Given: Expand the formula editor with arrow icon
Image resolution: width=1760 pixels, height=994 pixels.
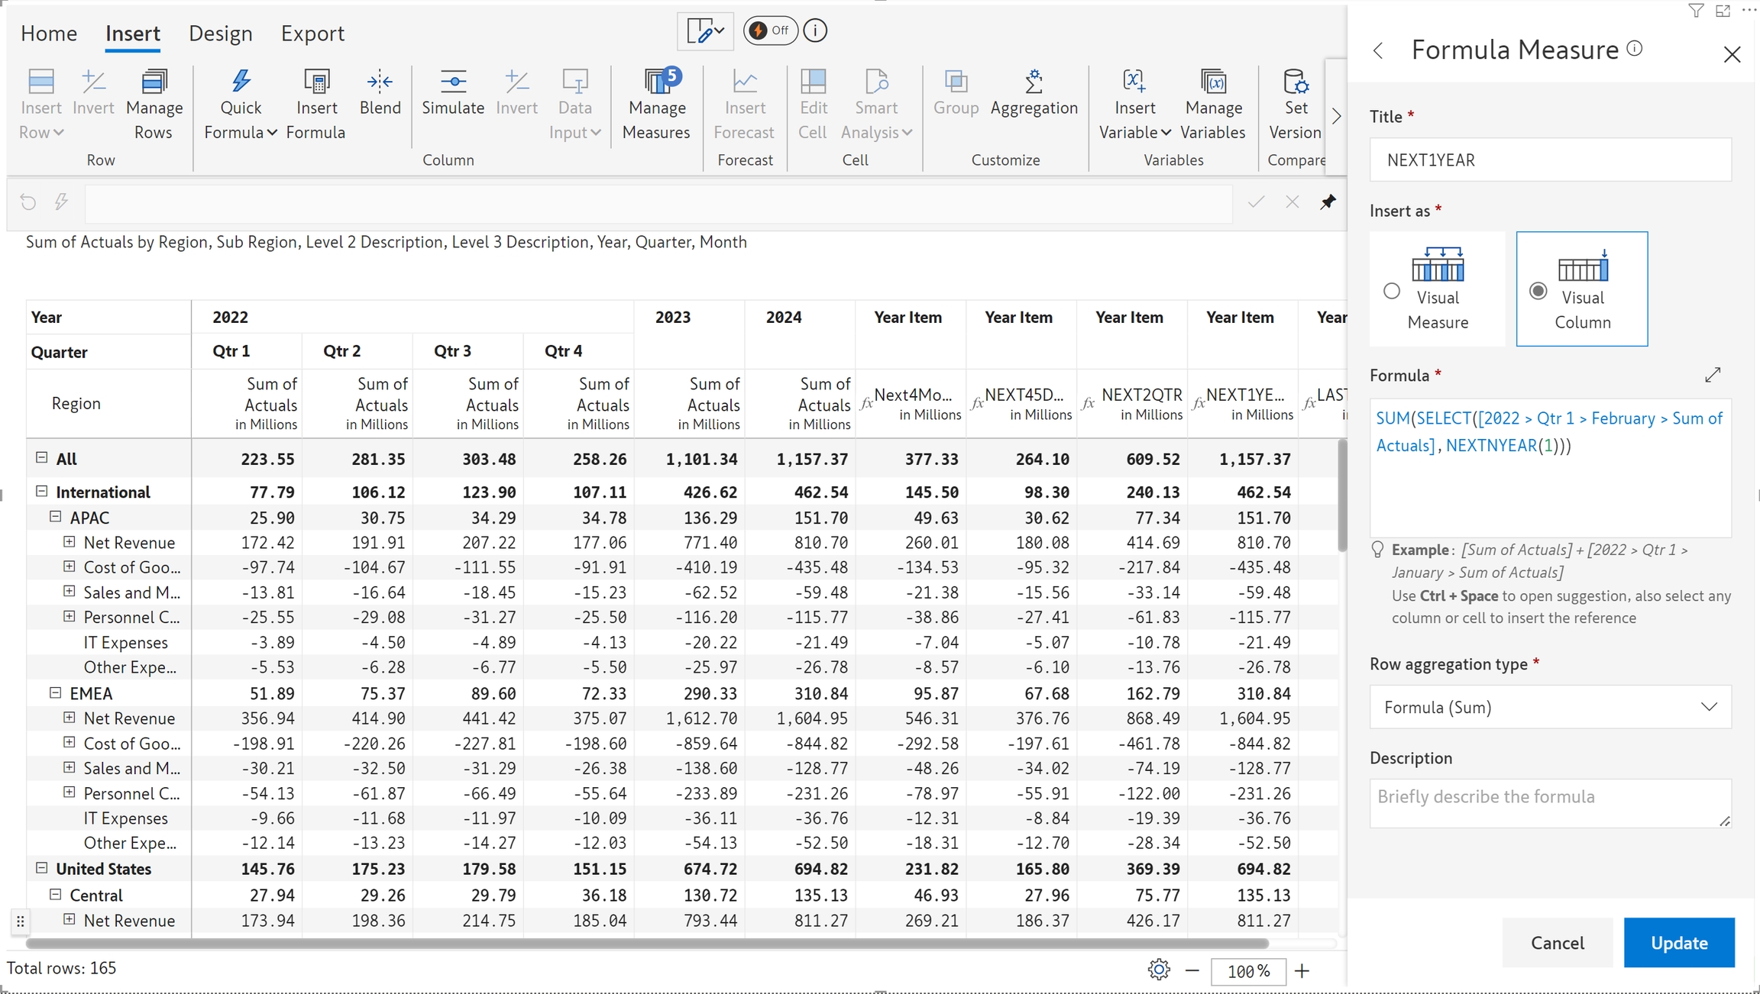Looking at the screenshot, I should tap(1713, 375).
